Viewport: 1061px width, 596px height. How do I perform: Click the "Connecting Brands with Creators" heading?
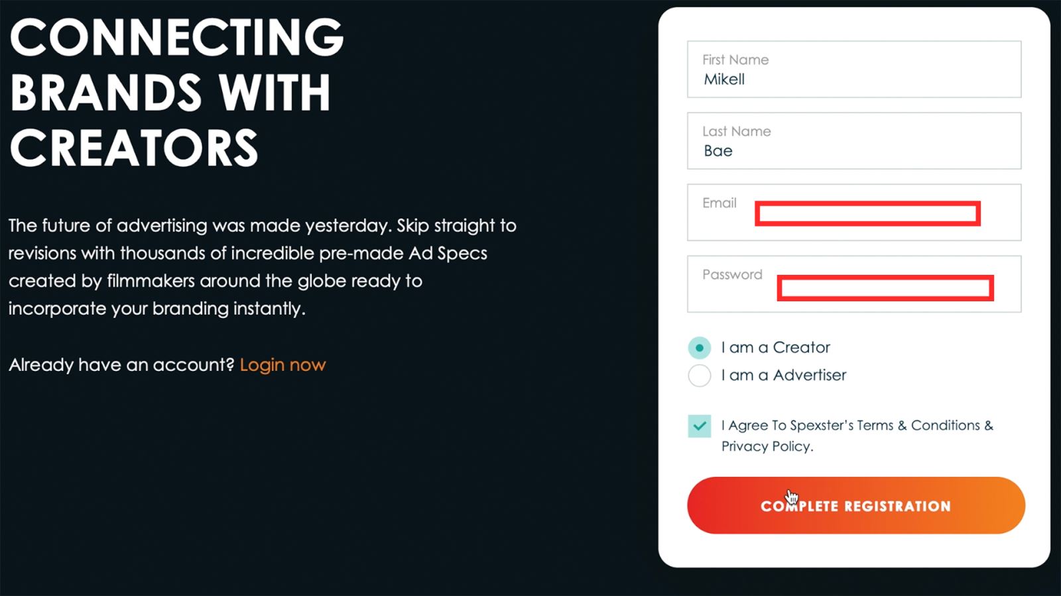tap(176, 91)
